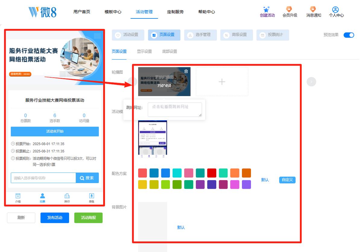Open the 个人中心 profile icon
Screen dimensions: 362x252
(335, 10)
